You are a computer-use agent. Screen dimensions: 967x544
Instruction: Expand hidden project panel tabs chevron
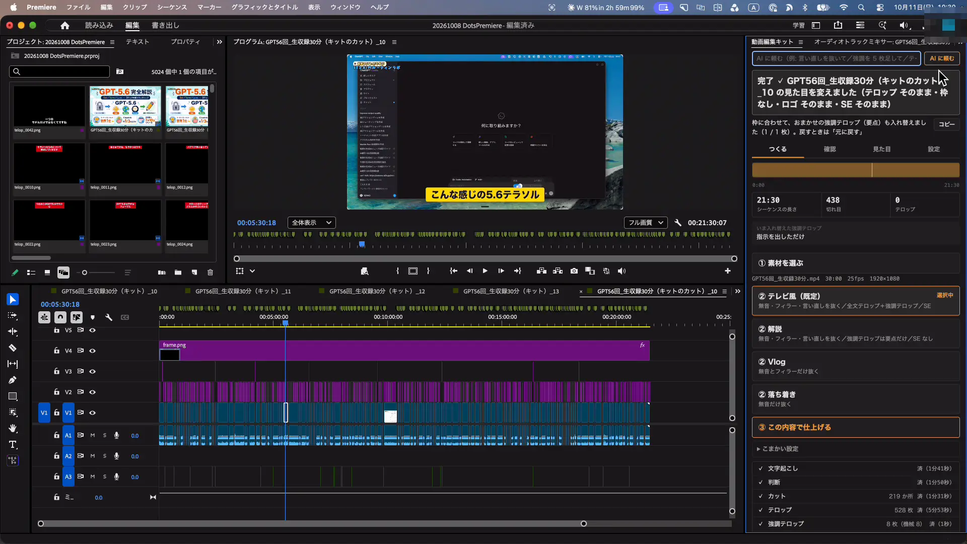tap(219, 42)
